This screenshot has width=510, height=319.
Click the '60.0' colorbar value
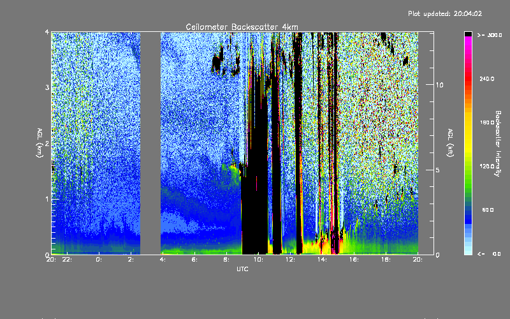coord(488,210)
